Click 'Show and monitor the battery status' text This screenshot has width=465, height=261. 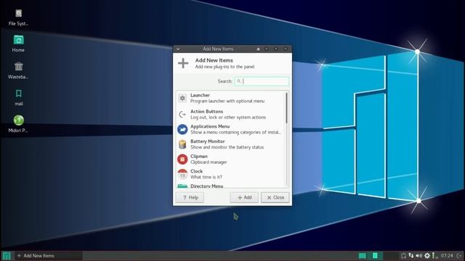tap(227, 147)
